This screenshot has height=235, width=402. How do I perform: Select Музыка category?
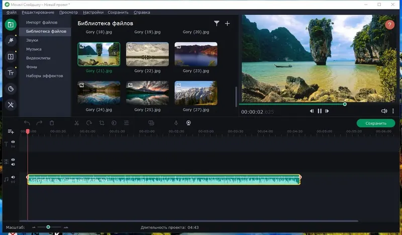pos(34,49)
